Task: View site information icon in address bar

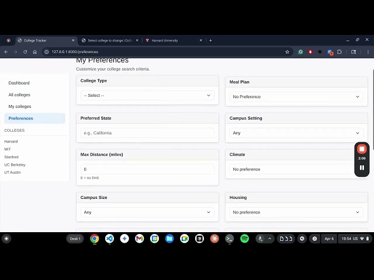Action: (47, 52)
